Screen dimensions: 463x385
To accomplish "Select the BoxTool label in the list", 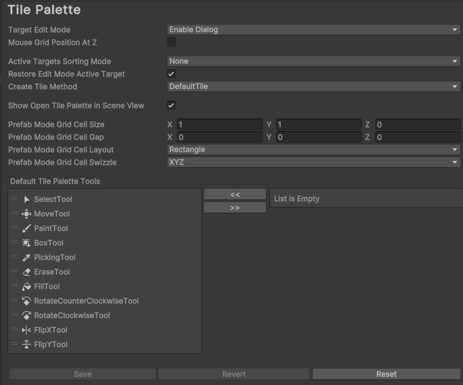I will tap(49, 243).
